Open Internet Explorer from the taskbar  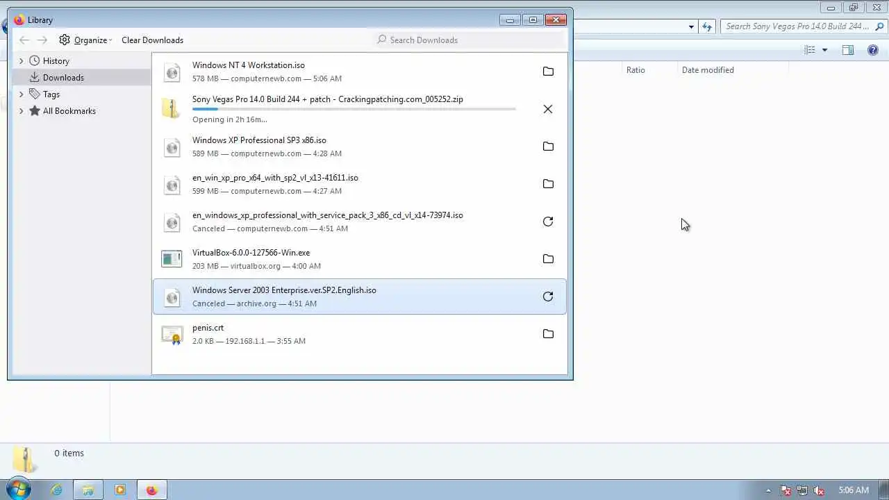pos(56,490)
